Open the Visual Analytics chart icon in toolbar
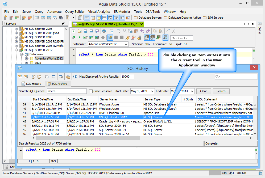The height and width of the screenshot is (178, 265). tap(128, 17)
